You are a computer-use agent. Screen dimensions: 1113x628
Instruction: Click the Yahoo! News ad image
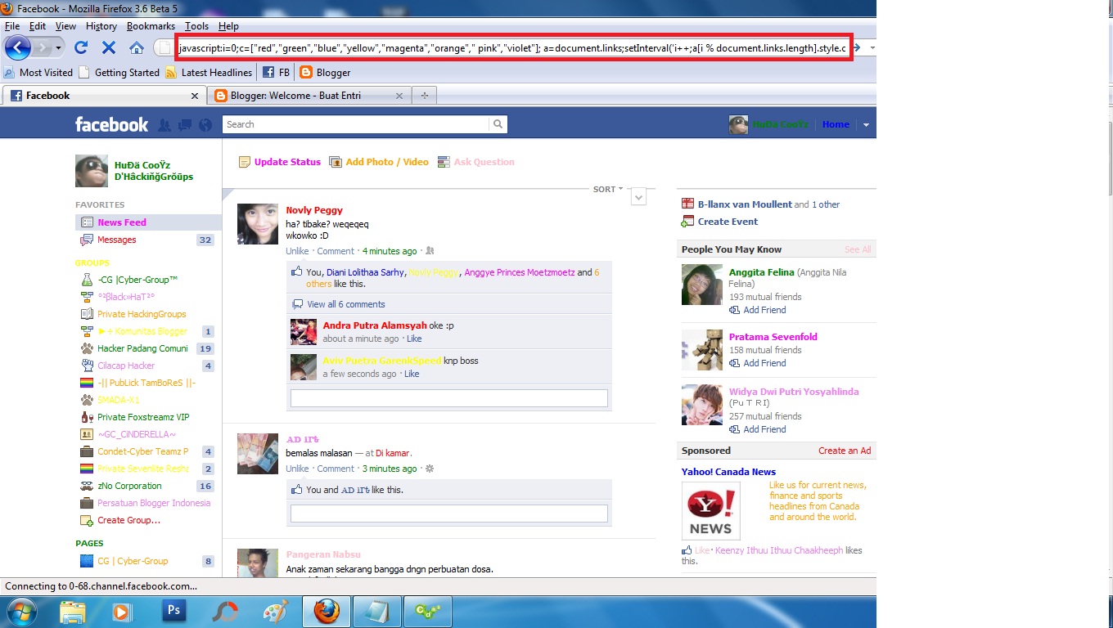[x=710, y=510]
